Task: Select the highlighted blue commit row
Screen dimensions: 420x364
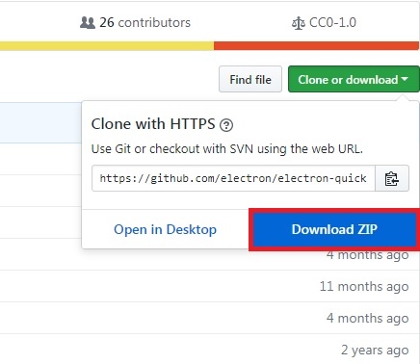Action: click(x=40, y=122)
